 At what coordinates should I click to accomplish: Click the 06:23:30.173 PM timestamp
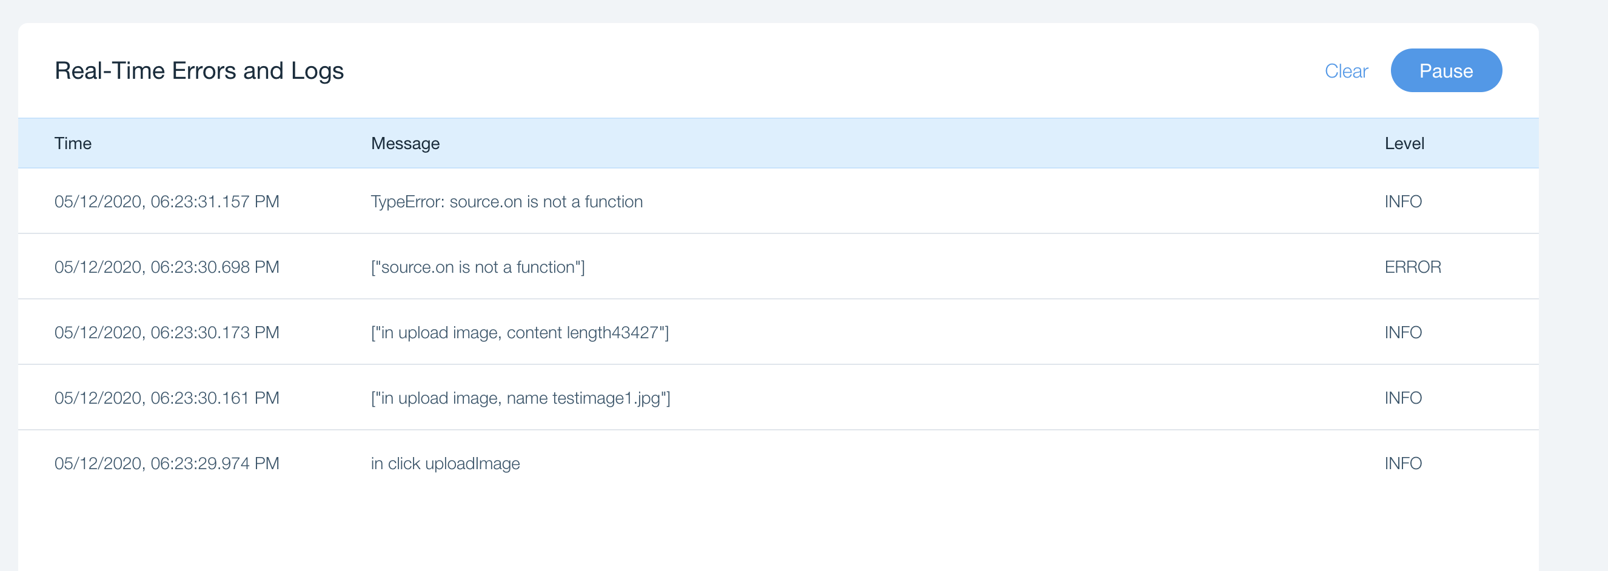point(167,333)
